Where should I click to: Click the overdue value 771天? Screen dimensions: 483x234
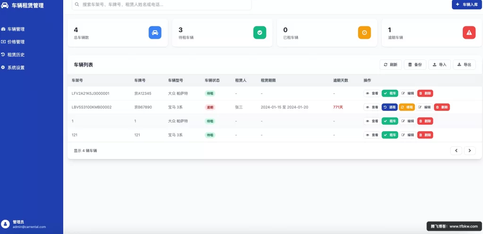click(x=338, y=107)
